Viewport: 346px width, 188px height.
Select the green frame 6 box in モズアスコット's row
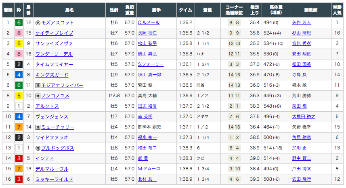pyautogui.click(x=19, y=22)
